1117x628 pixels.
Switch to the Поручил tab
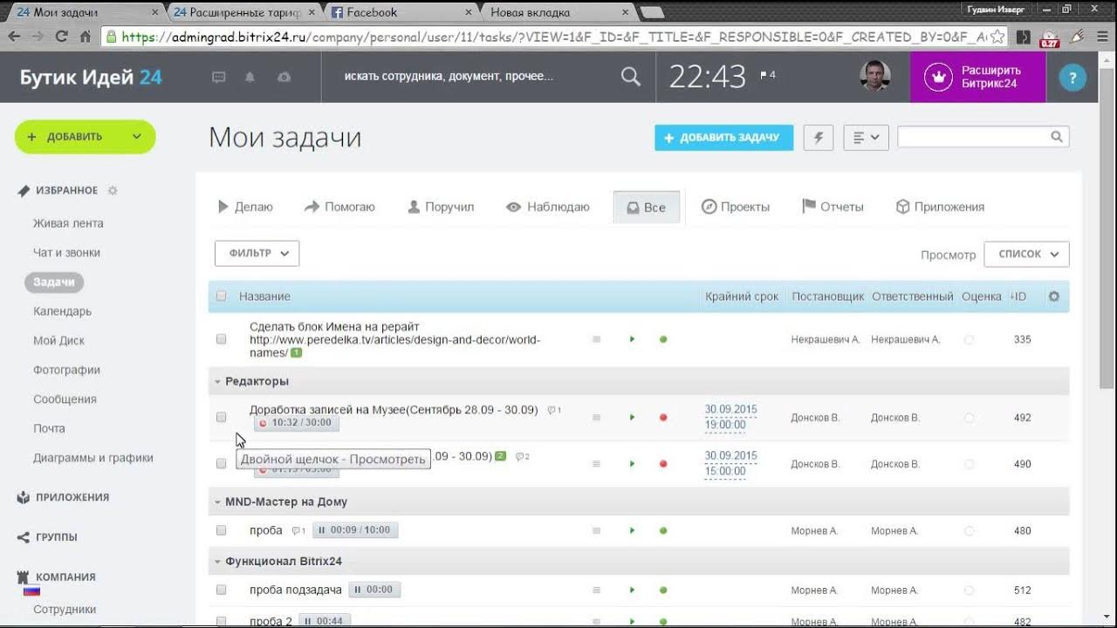click(x=441, y=207)
